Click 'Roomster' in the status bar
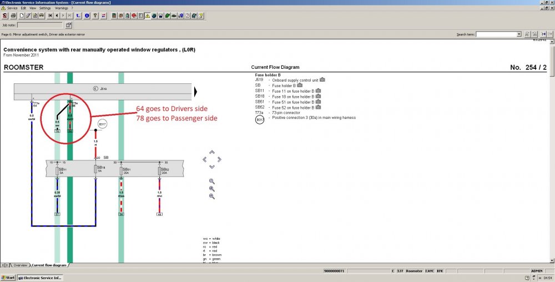This screenshot has height=282, width=555. point(414,271)
